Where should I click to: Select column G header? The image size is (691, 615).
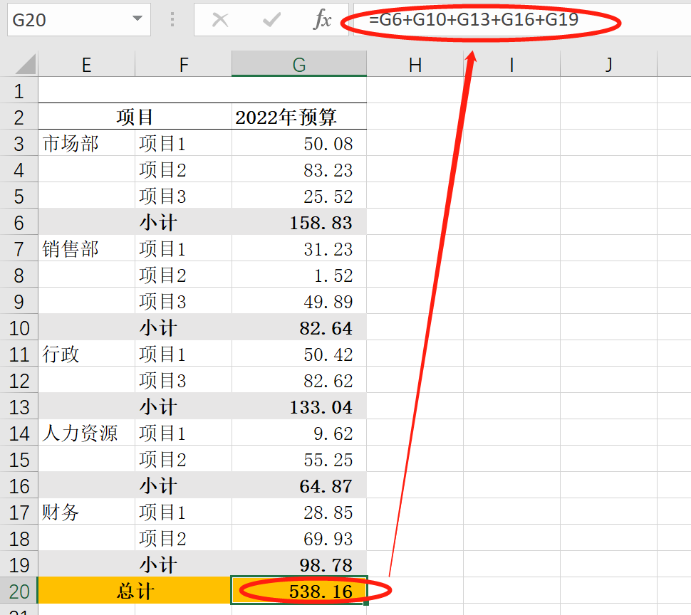pyautogui.click(x=299, y=64)
